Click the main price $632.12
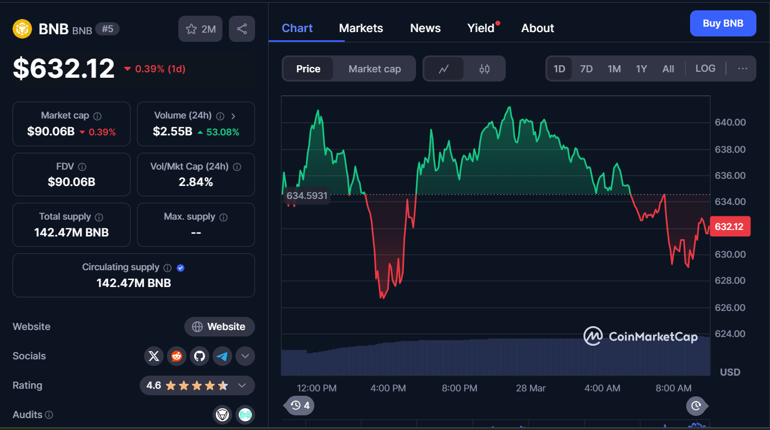 pos(64,68)
